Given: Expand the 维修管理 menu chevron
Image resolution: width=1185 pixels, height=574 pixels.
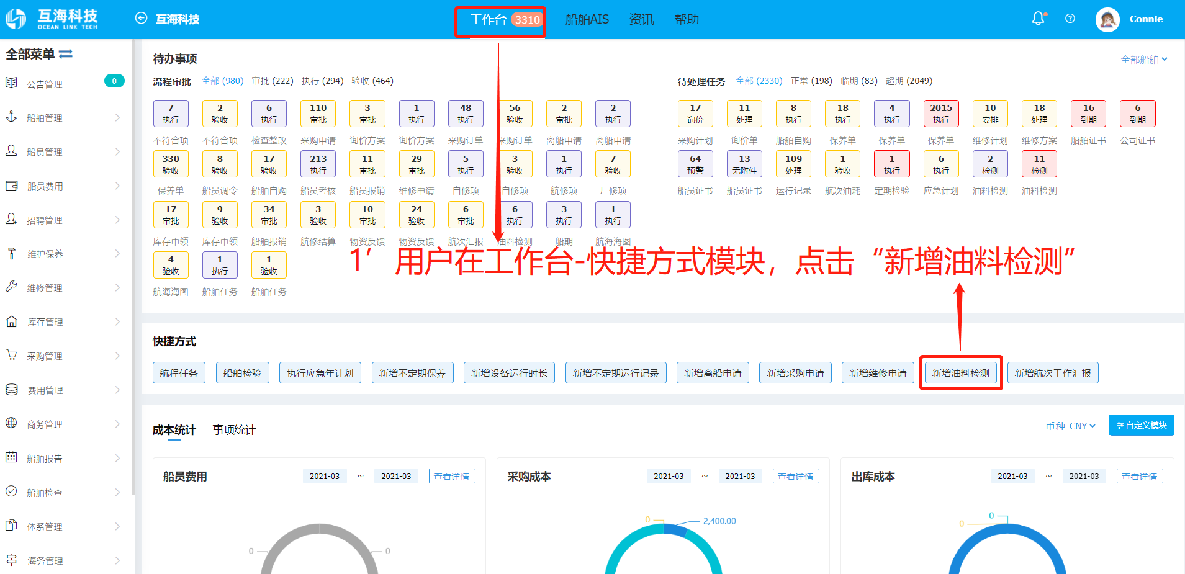Looking at the screenshot, I should [117, 287].
